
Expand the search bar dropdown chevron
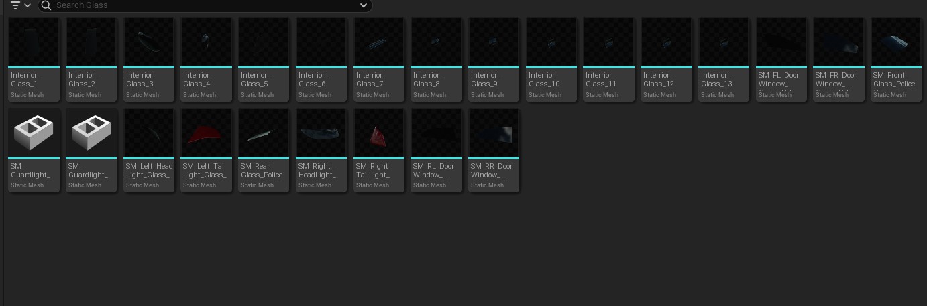pos(364,5)
